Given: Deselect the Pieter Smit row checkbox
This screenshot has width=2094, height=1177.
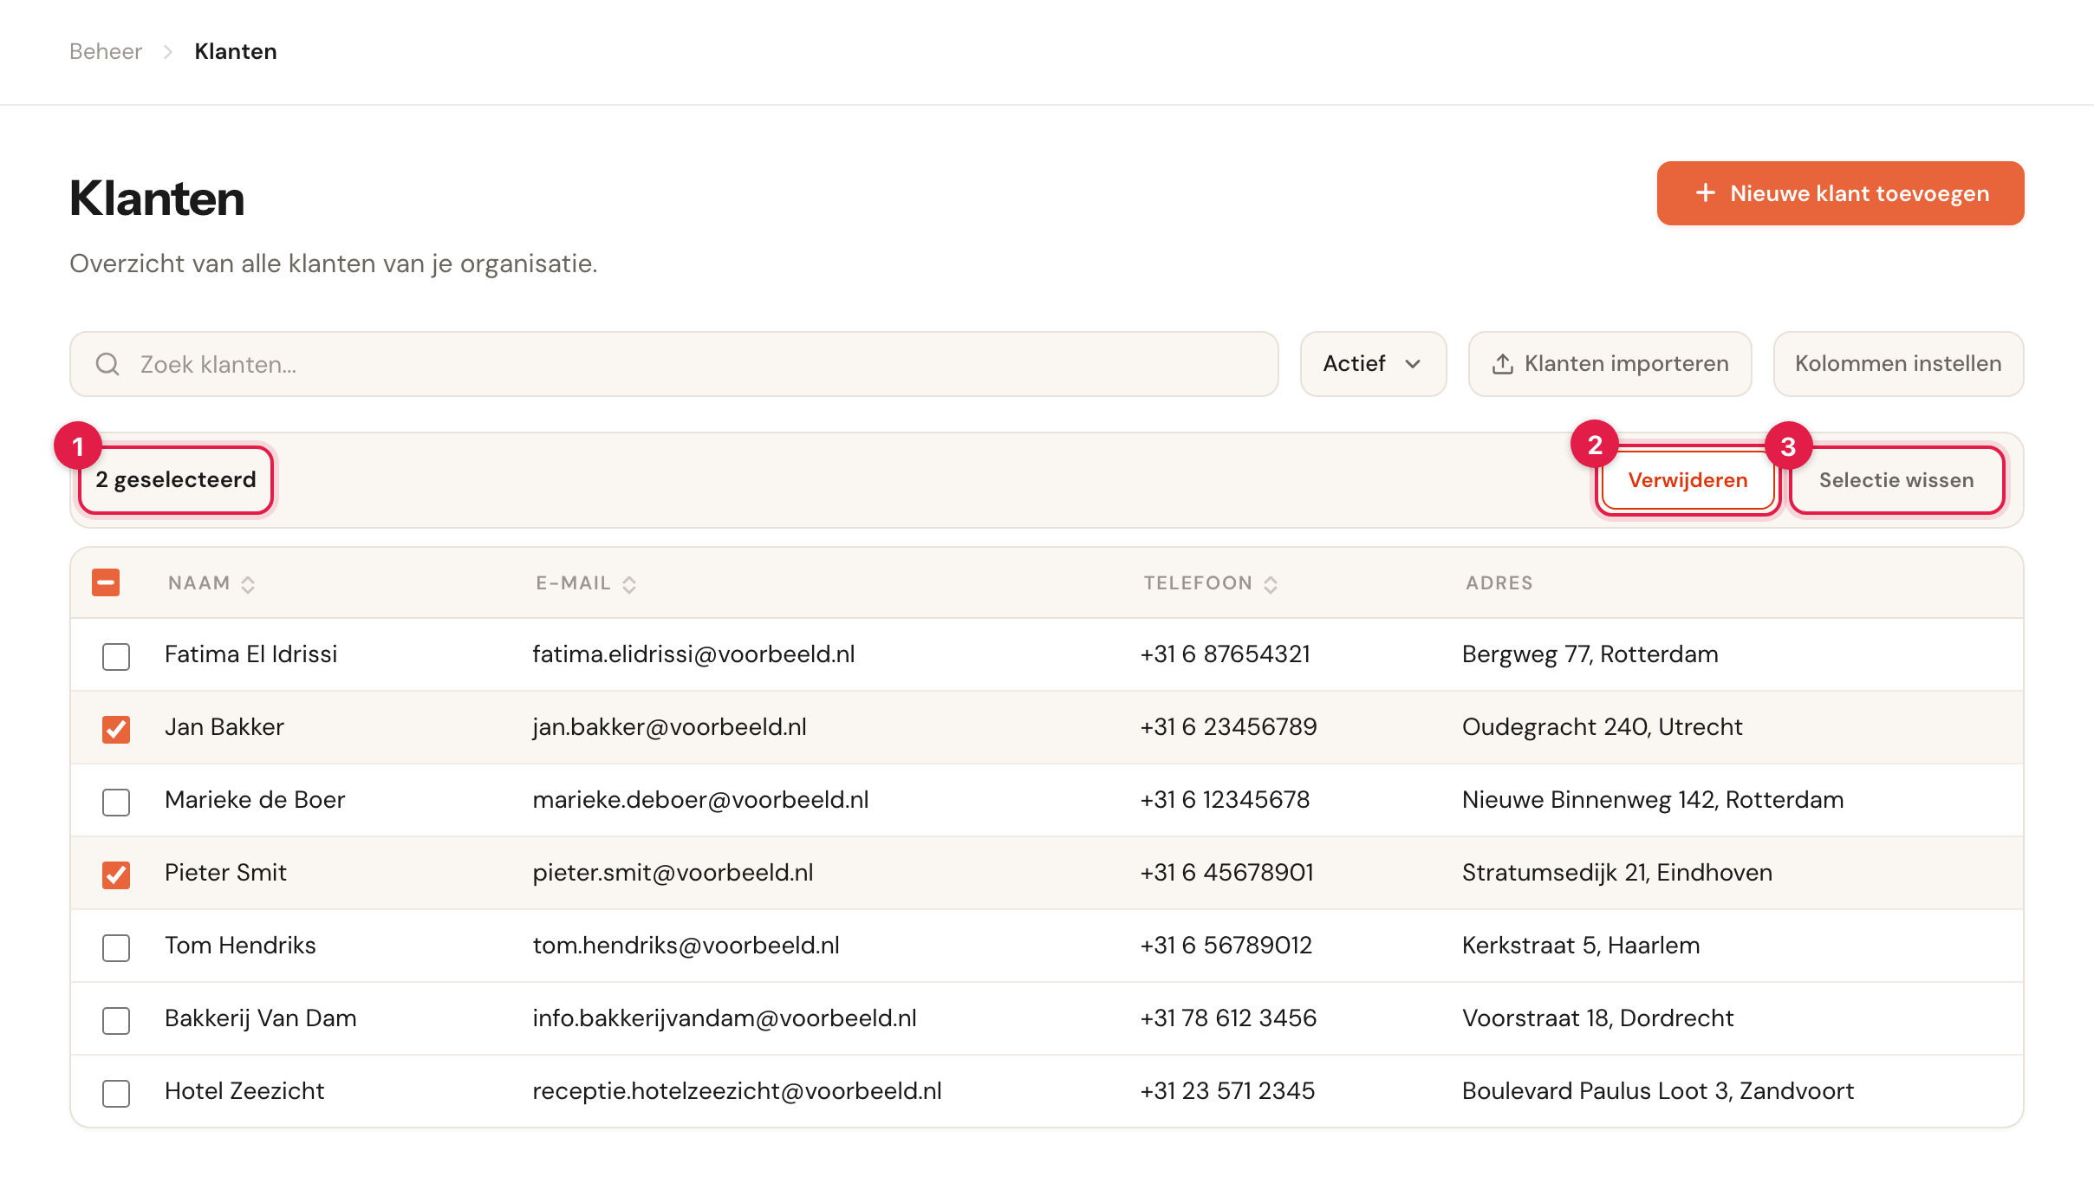Looking at the screenshot, I should click(116, 875).
